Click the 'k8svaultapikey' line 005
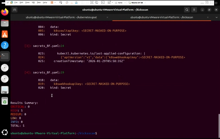The width and height of the screenshot is (220, 139). point(82,31)
